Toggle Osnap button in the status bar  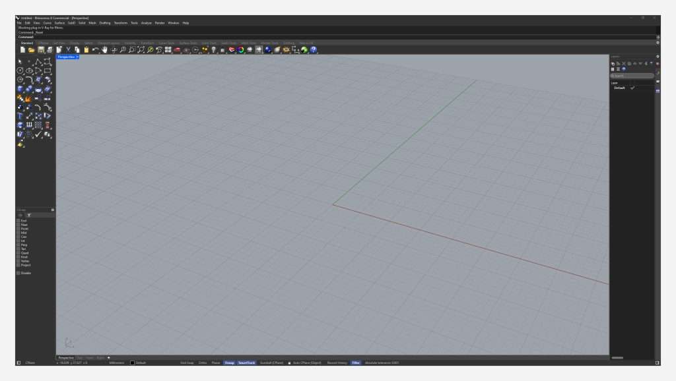[x=229, y=363]
